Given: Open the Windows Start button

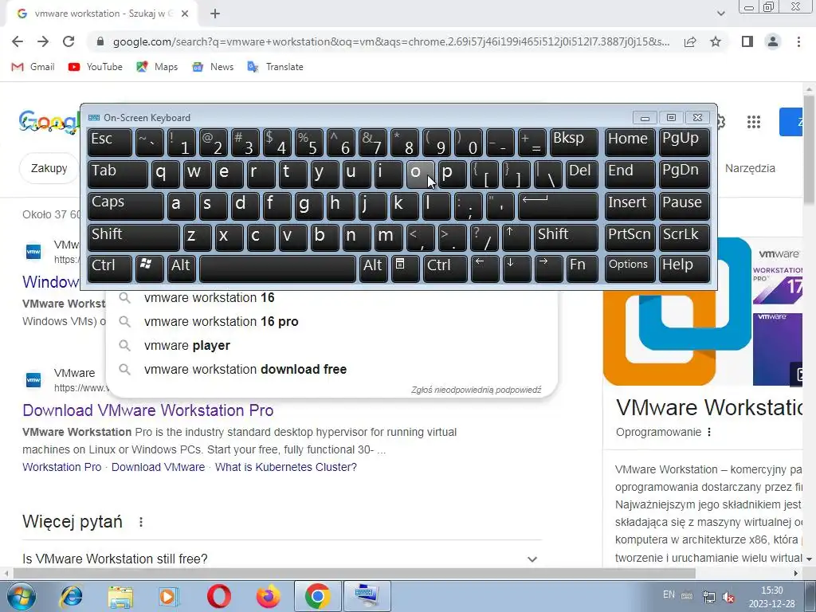Looking at the screenshot, I should (x=20, y=596).
